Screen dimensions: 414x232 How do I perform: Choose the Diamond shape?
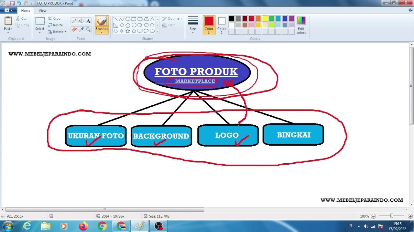coord(122,25)
